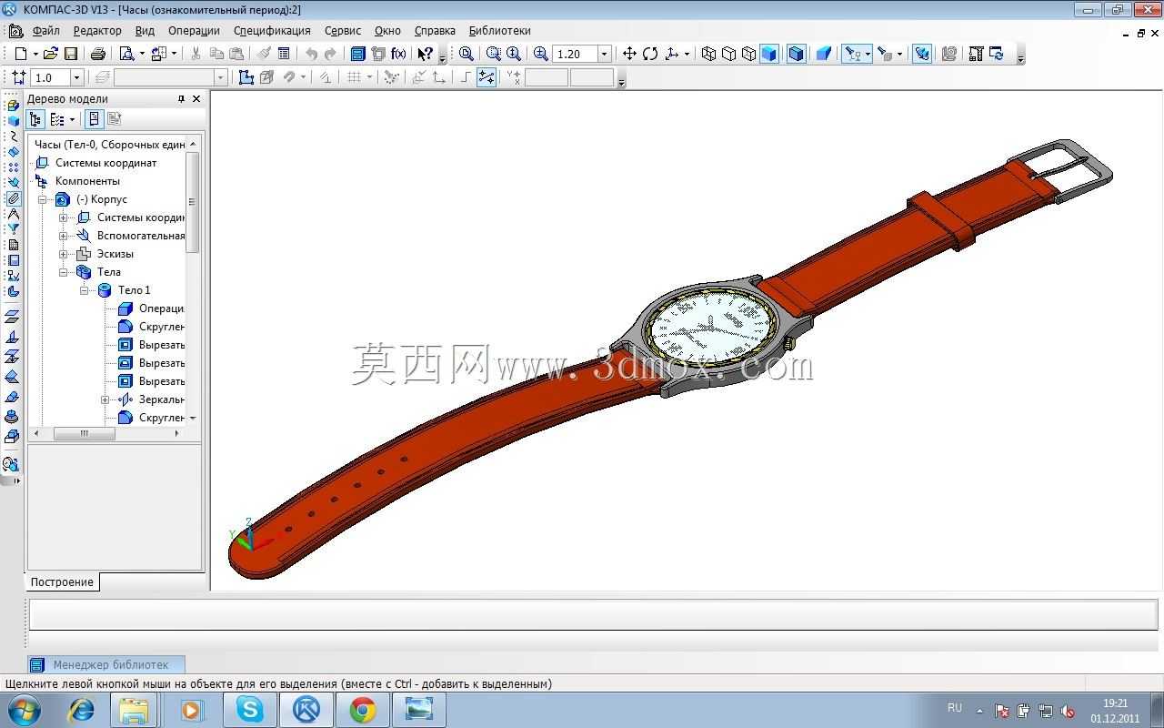The width and height of the screenshot is (1164, 728).
Task: Collapse the (-) Корпус node
Action: click(x=42, y=199)
